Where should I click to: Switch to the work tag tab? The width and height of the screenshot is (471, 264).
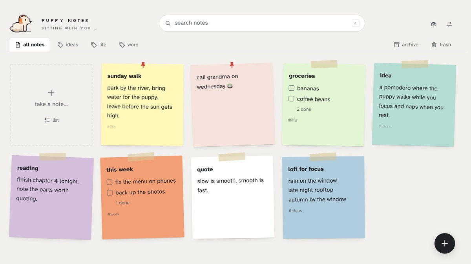tap(129, 45)
